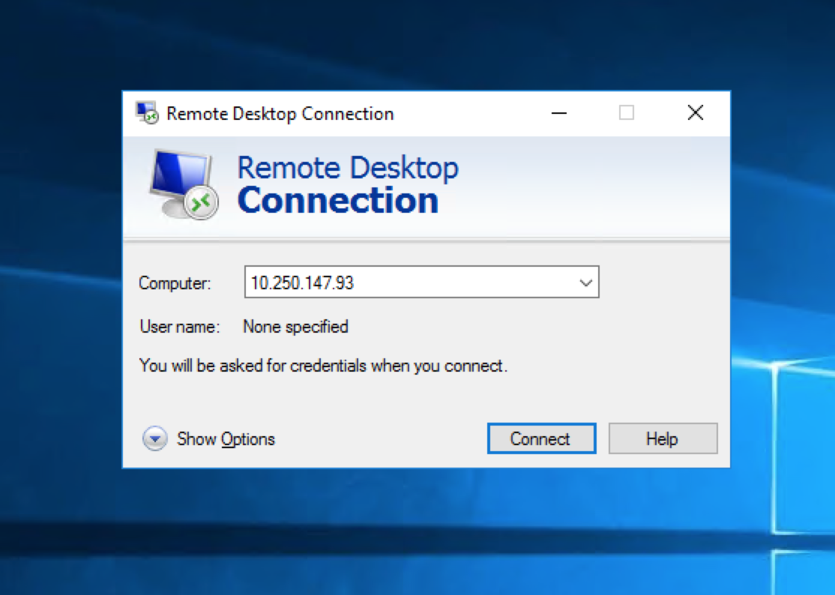Expand the Computer dropdown arrow
Screen dimensions: 835x595
[586, 283]
